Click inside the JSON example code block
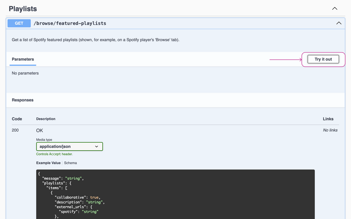 click(x=175, y=194)
